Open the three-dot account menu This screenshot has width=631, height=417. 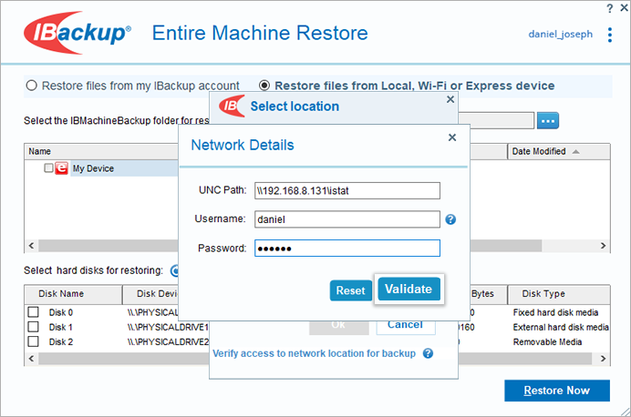pos(610,35)
